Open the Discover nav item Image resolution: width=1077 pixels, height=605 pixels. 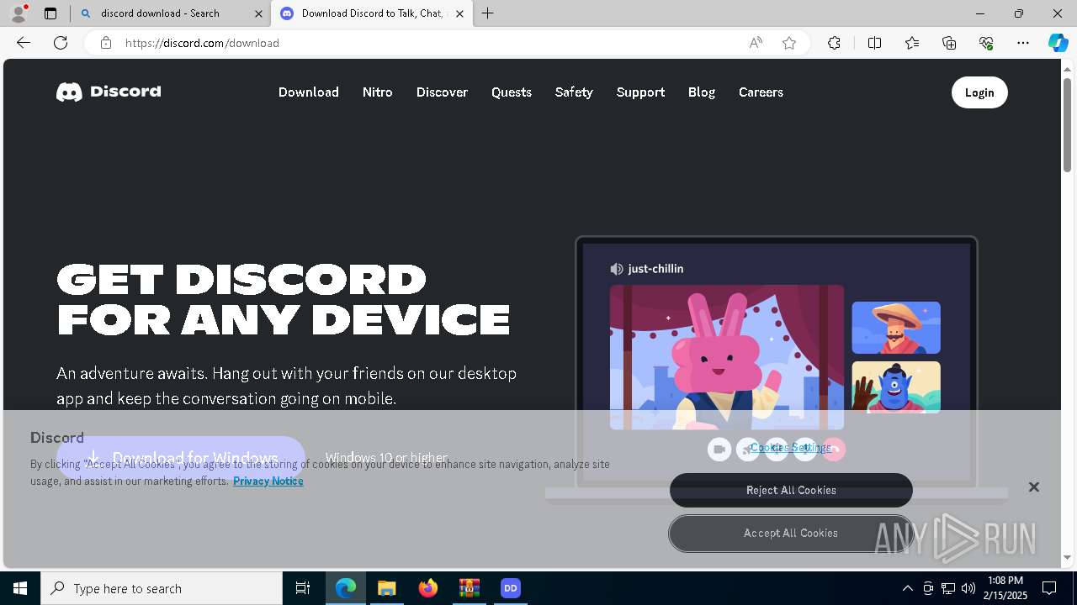coord(442,92)
